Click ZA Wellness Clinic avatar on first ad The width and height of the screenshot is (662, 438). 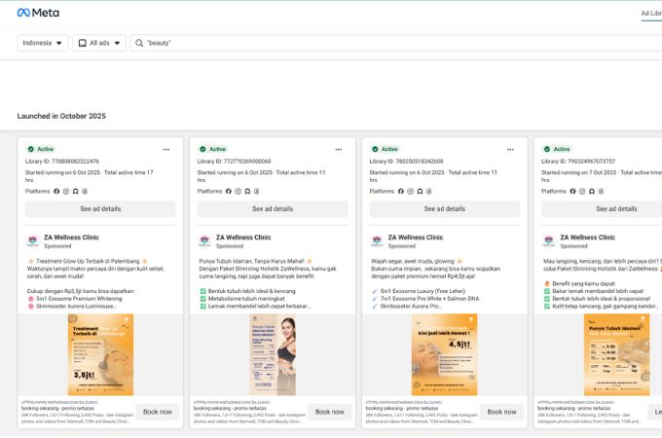(x=33, y=241)
